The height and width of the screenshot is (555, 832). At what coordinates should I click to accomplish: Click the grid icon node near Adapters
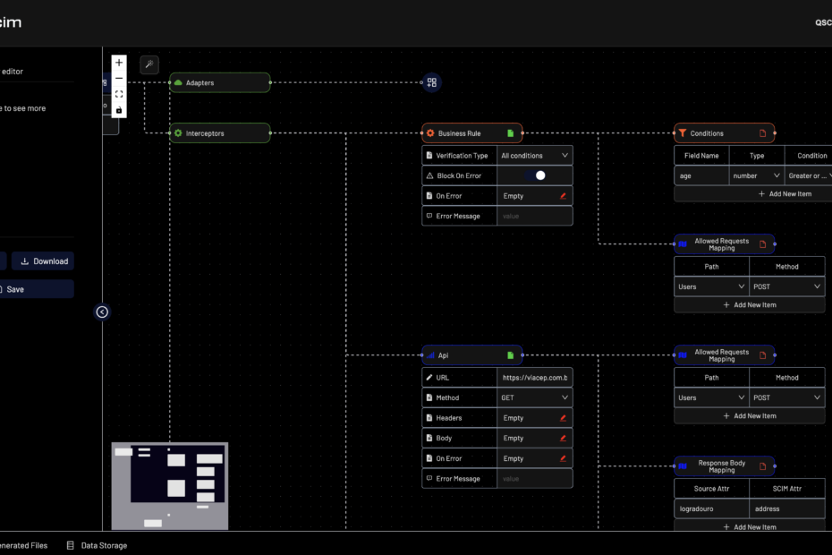(431, 82)
